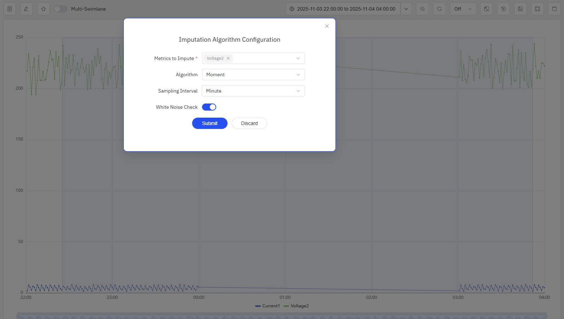The height and width of the screenshot is (319, 564).
Task: Expand the time range quick-select chevron
Action: tap(406, 9)
